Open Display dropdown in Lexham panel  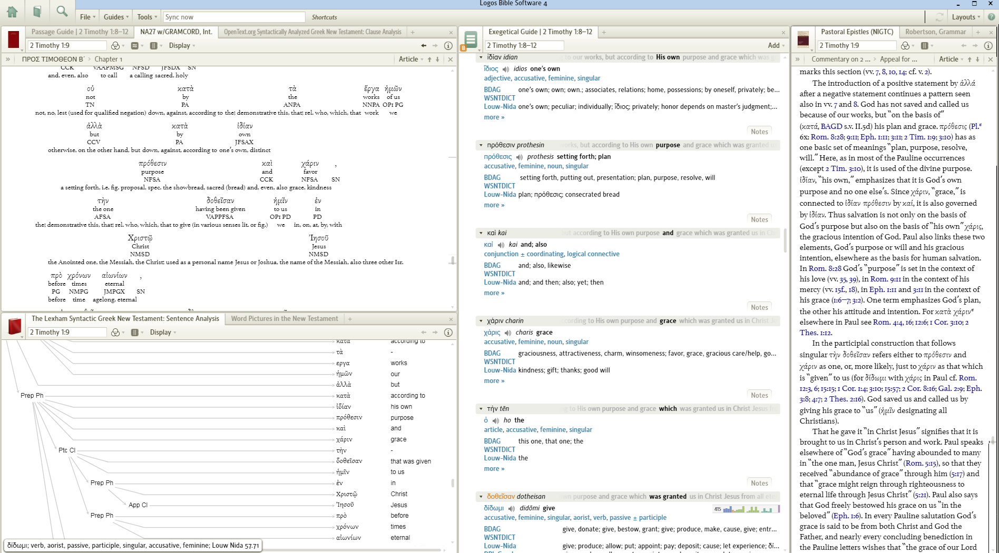163,333
